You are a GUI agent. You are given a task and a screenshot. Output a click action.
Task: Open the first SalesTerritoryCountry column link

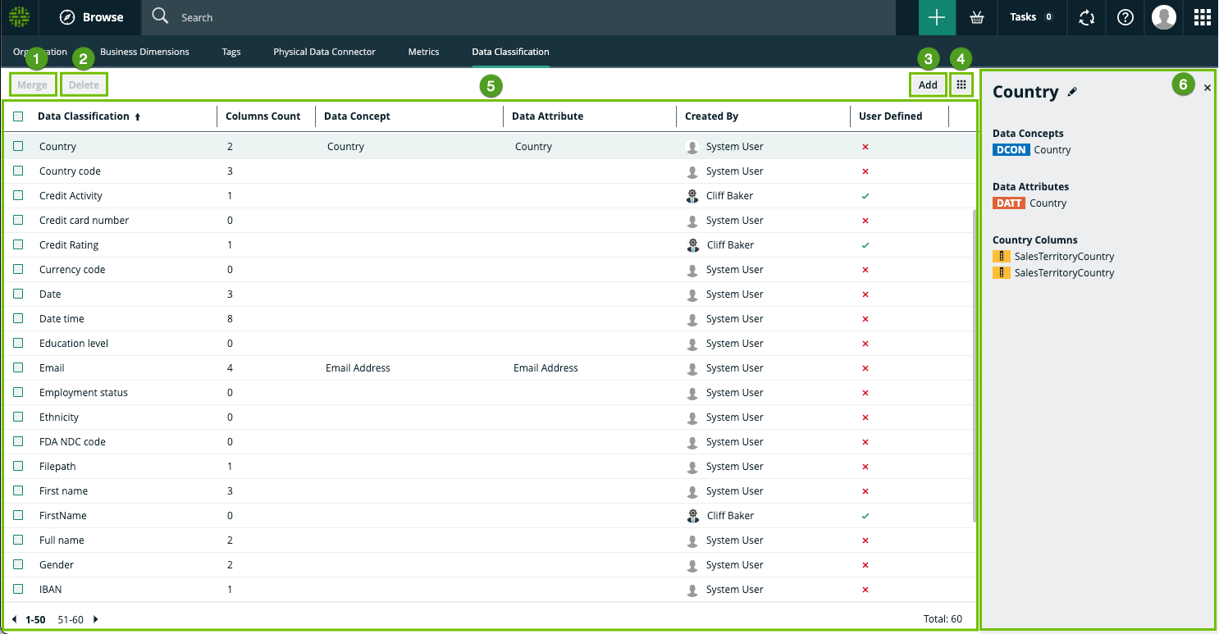1064,257
